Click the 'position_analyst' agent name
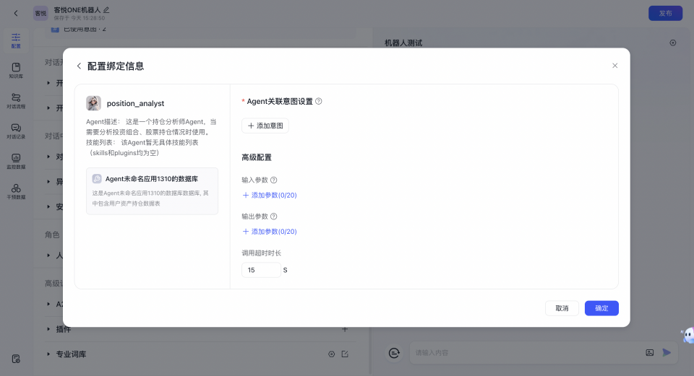 point(135,103)
